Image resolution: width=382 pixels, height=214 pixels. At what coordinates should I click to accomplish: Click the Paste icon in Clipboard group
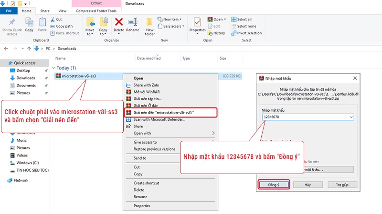(x=42, y=23)
